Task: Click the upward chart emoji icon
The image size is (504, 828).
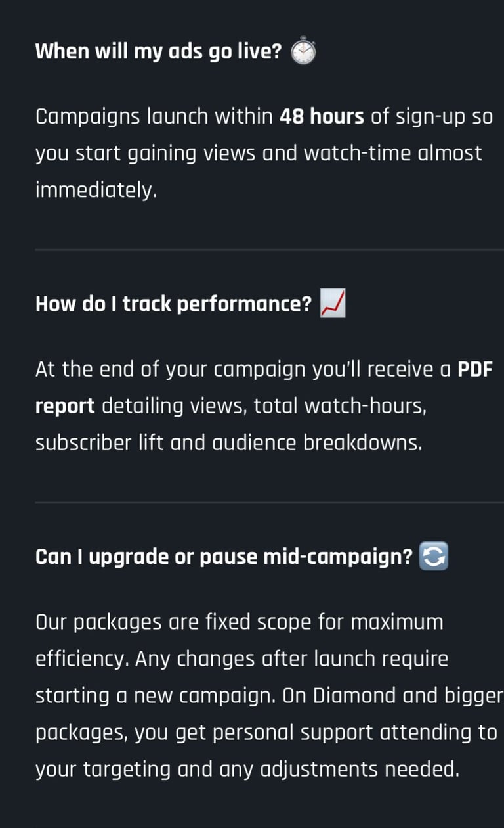Action: coord(333,304)
